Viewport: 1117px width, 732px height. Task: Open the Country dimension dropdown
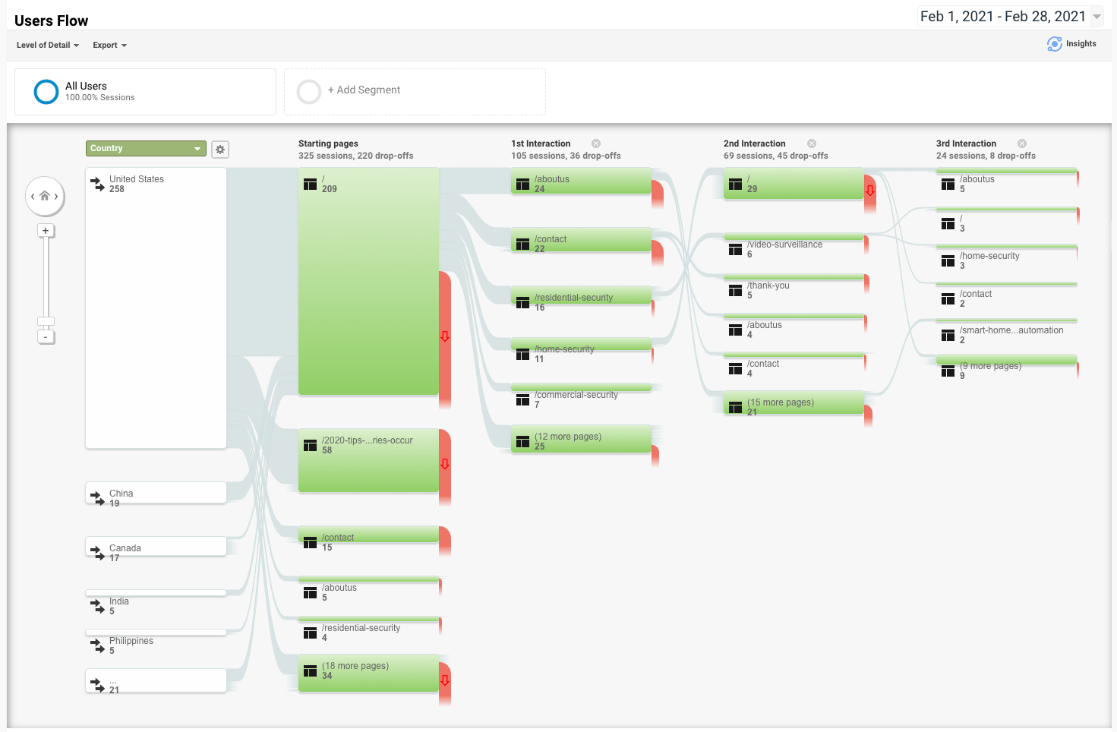pyautogui.click(x=146, y=149)
